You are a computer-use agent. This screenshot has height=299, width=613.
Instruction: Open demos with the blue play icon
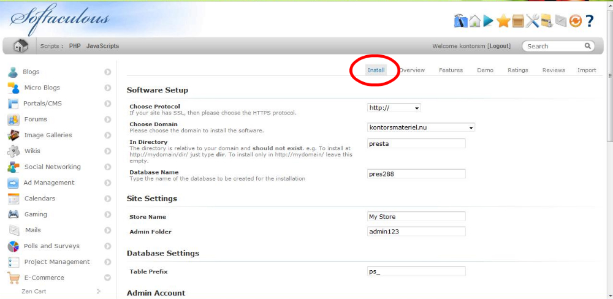pos(488,21)
